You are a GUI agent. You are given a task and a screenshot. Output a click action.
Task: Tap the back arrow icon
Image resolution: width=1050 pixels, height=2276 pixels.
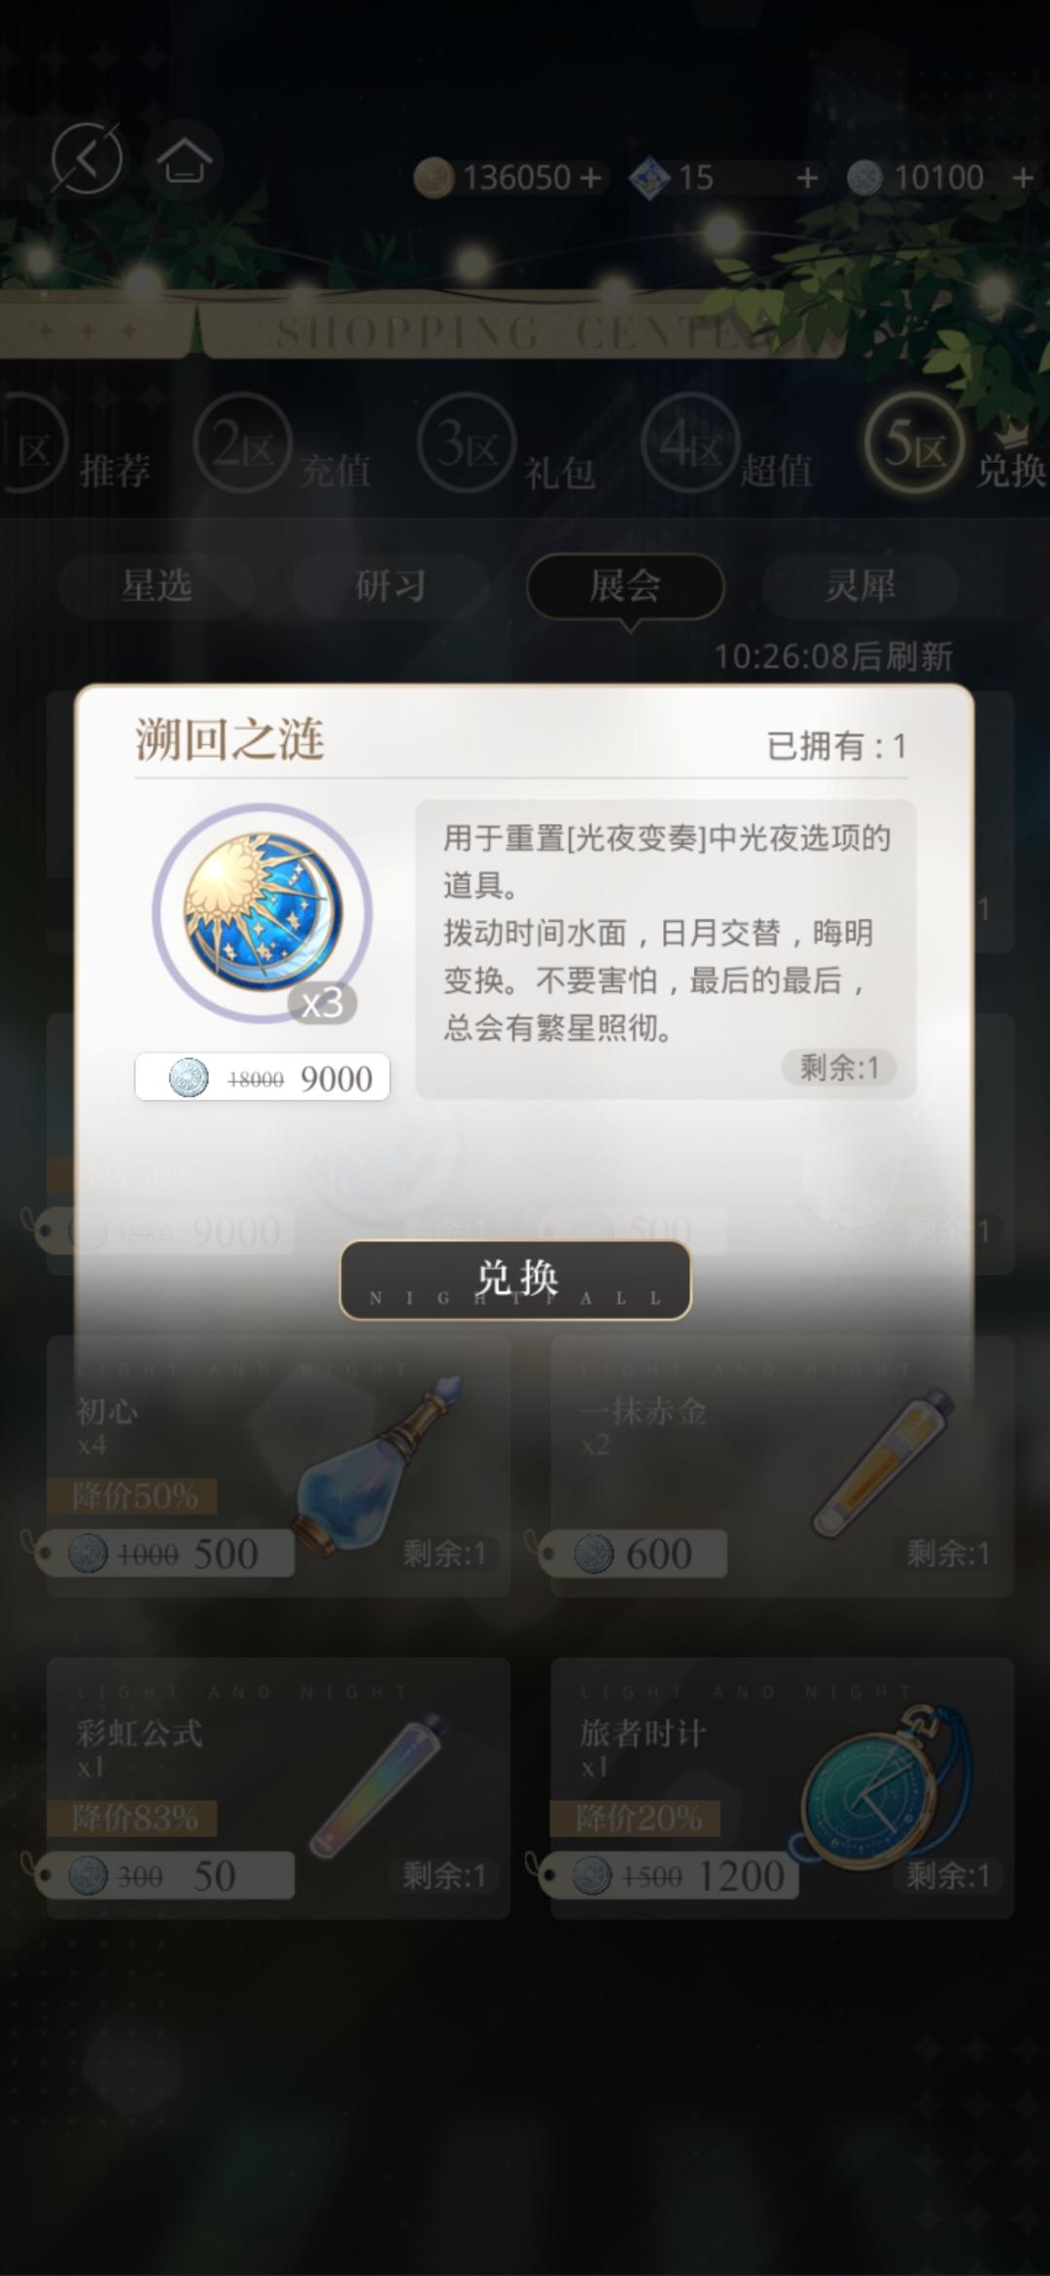87,159
